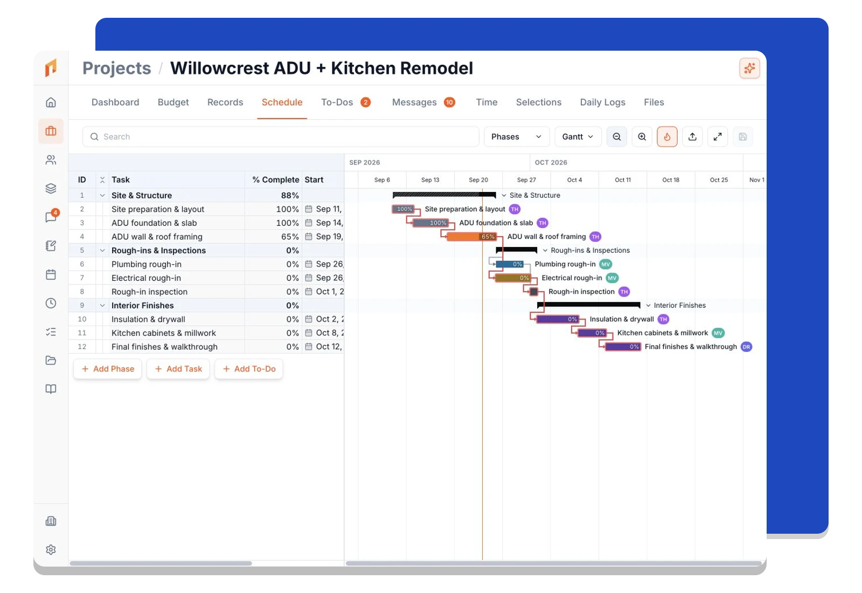Click the ADU wall & roof framing 65% bar
Viewport: 862px width, 593px height.
472,237
